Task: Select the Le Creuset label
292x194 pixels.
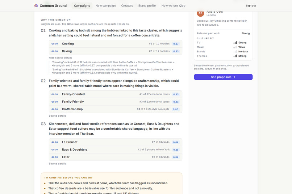Action: tap(70, 142)
